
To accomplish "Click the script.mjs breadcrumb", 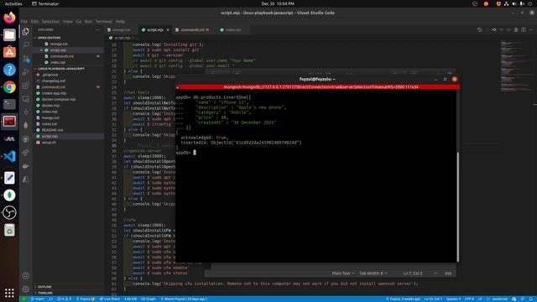I will [121, 38].
